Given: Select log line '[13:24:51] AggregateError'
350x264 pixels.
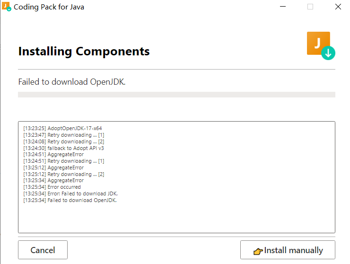Looking at the screenshot, I should click(53, 154).
